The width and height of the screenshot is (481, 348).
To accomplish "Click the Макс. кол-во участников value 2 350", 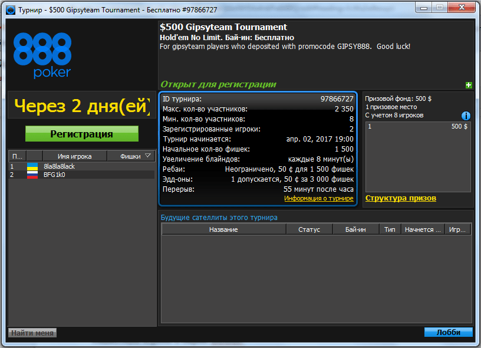I will tap(344, 109).
